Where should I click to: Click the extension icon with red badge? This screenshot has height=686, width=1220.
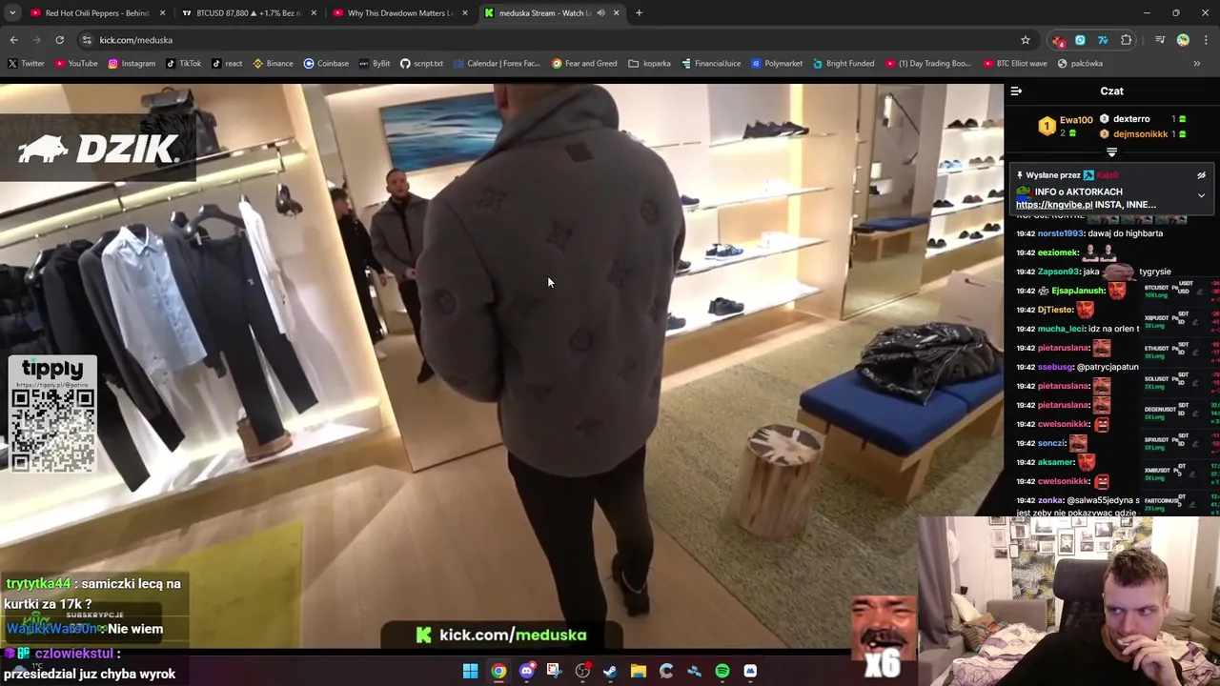click(x=1058, y=40)
